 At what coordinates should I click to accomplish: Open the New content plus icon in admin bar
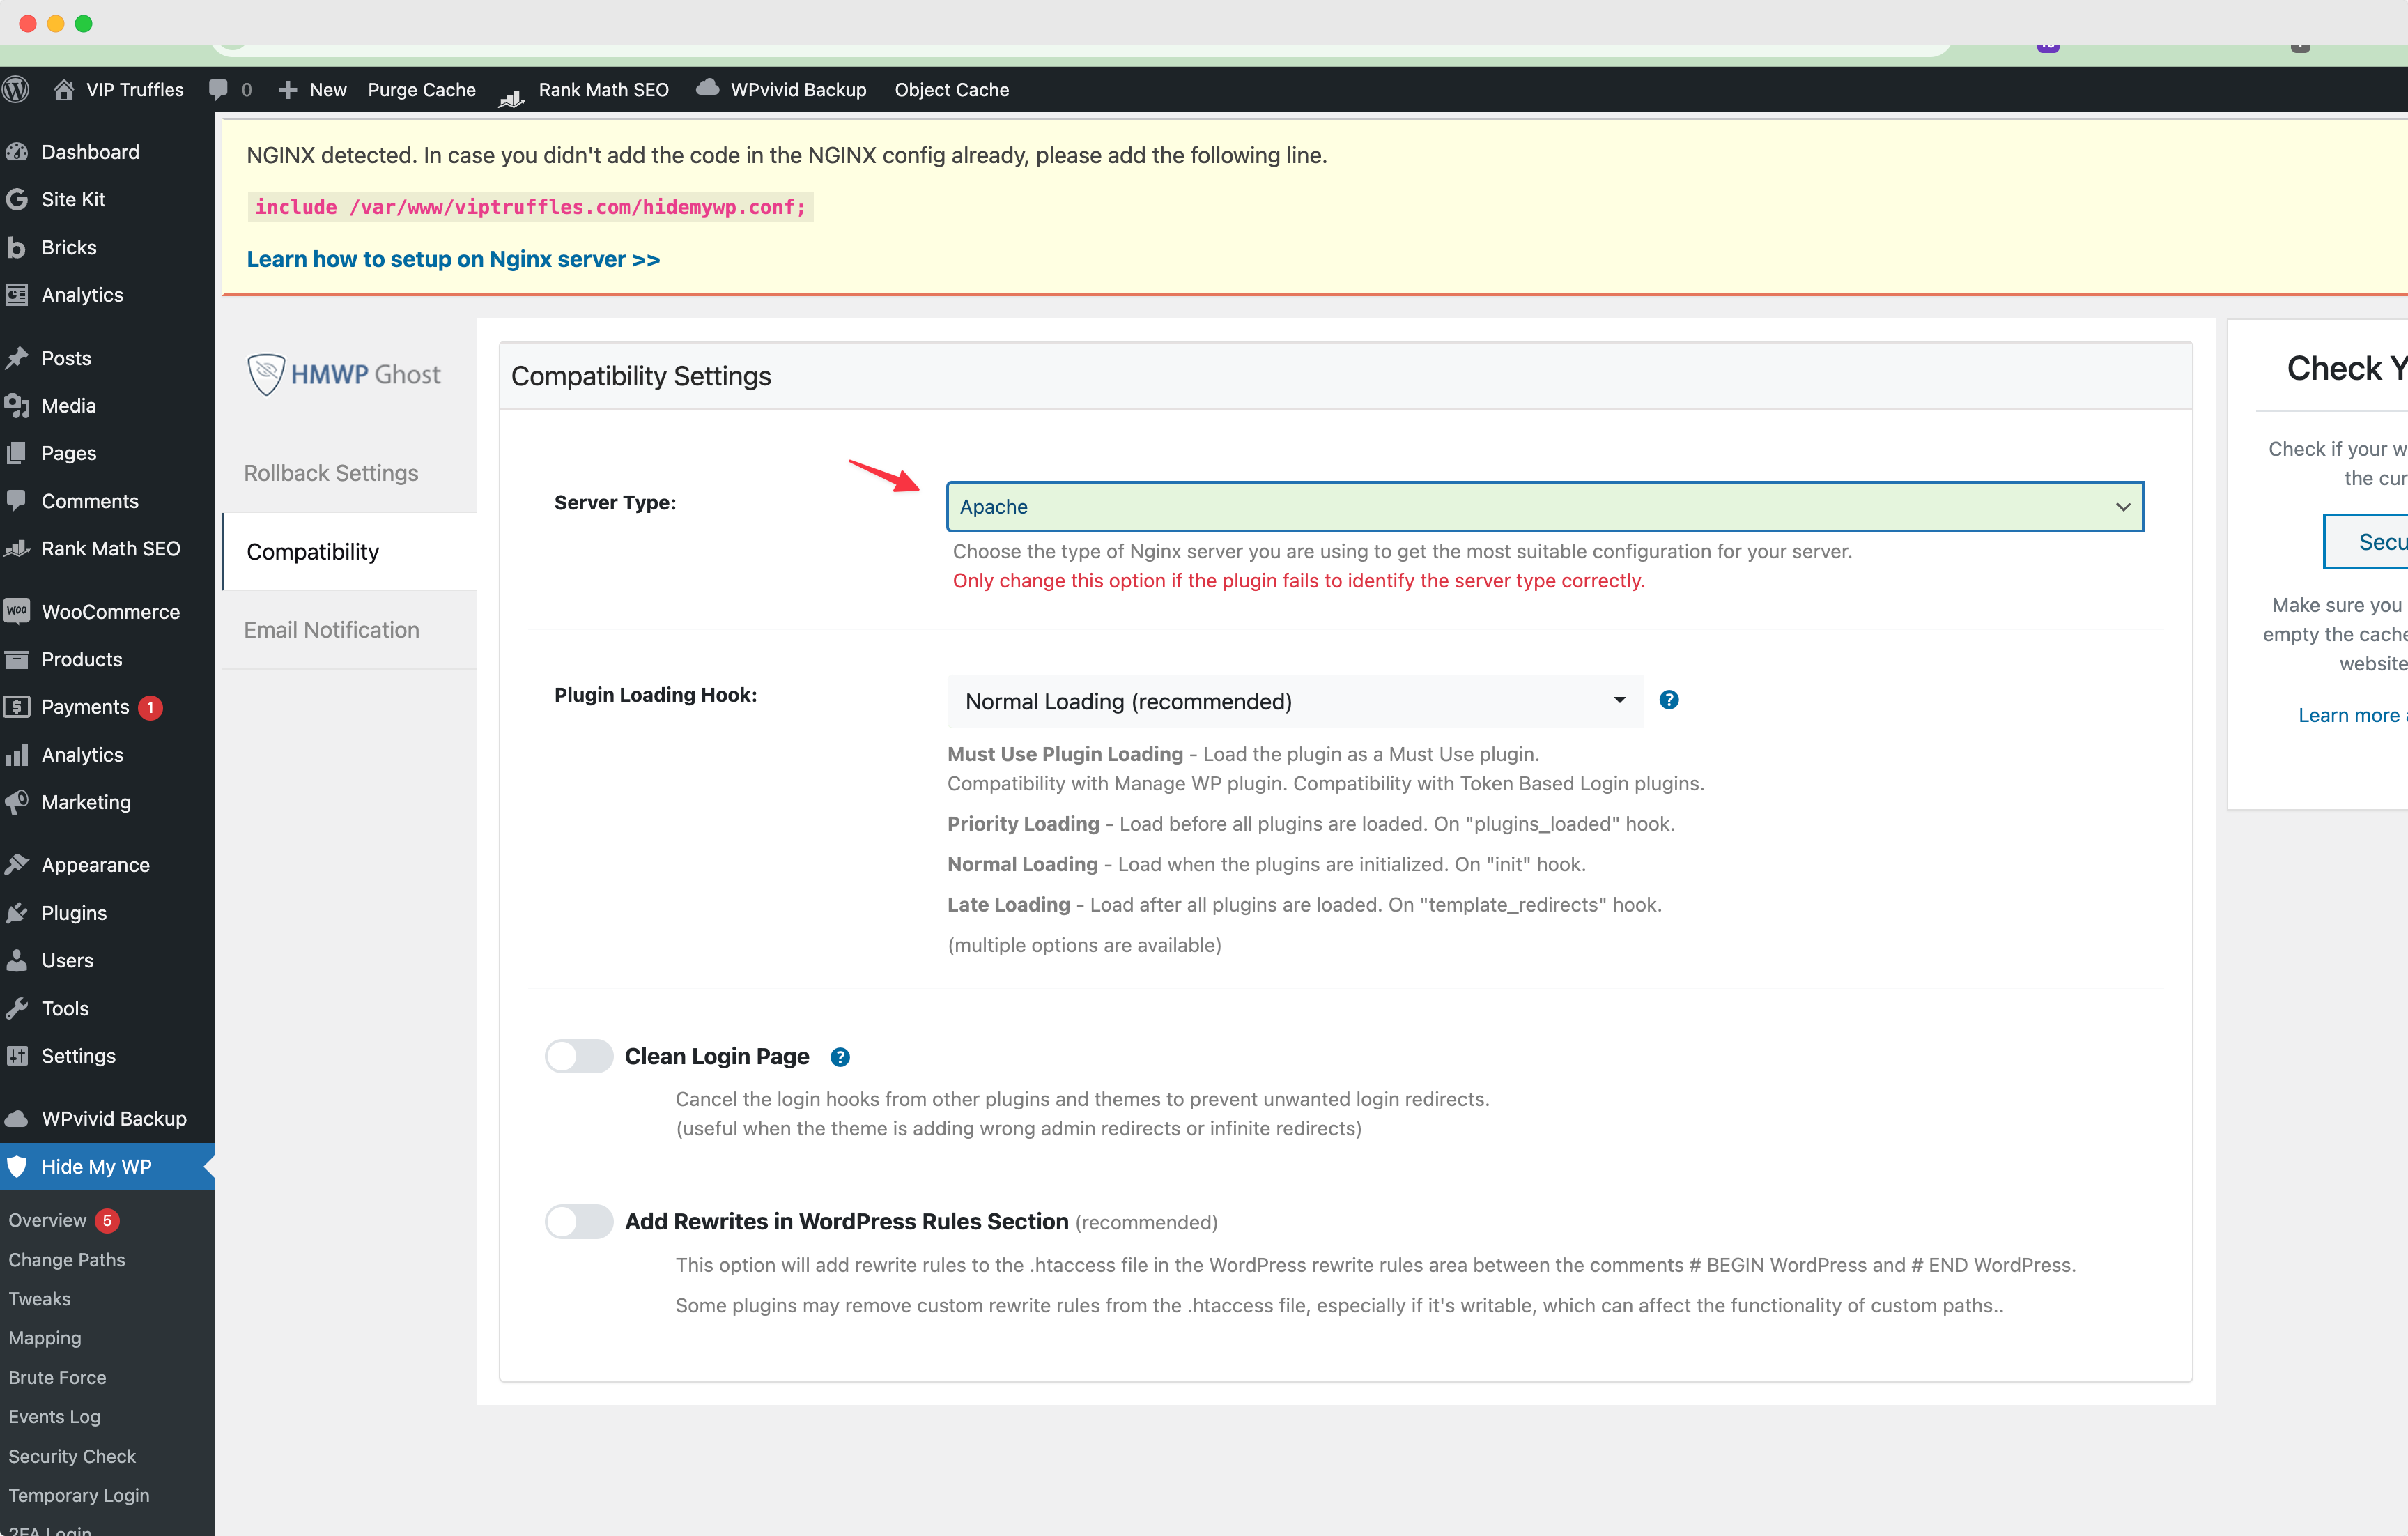point(287,89)
